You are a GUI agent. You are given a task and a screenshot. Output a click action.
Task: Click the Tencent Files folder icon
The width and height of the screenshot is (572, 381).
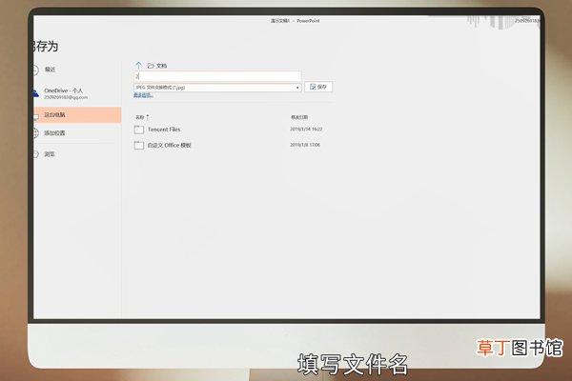138,130
